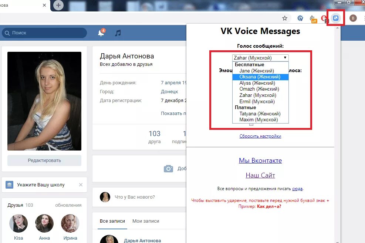Click the 103 друга counter
This screenshot has width=365, height=243.
tap(155, 137)
